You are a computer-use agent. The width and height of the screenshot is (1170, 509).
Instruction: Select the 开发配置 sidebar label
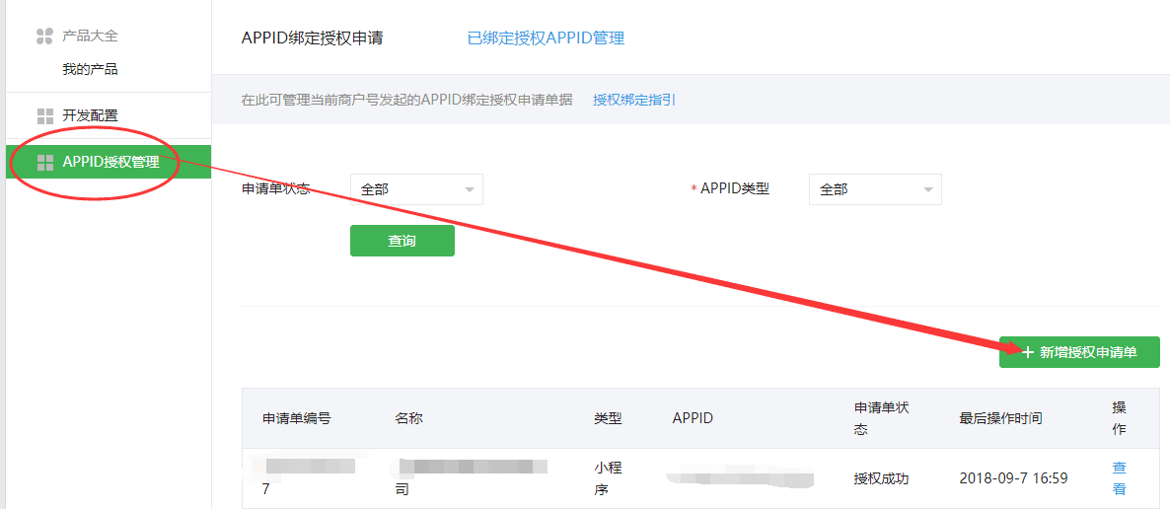(x=90, y=116)
